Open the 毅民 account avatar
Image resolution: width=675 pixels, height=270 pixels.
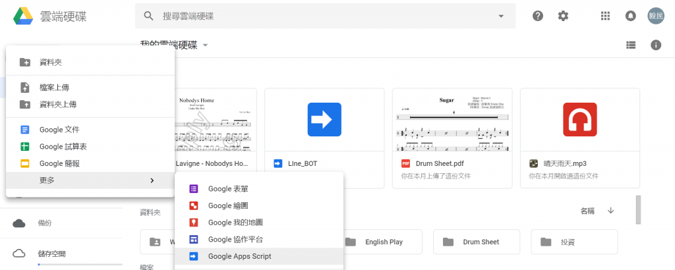(x=656, y=16)
